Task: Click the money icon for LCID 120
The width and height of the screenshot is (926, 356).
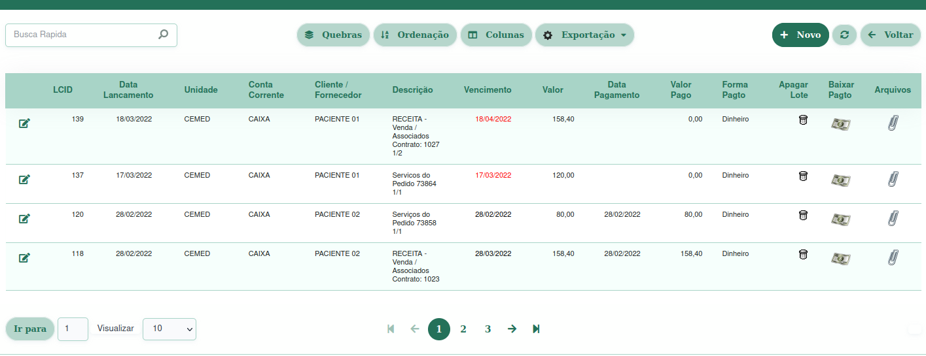Action: (840, 219)
